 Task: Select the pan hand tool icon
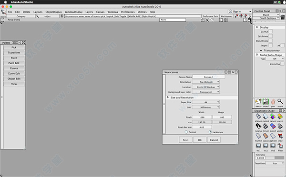point(273,102)
